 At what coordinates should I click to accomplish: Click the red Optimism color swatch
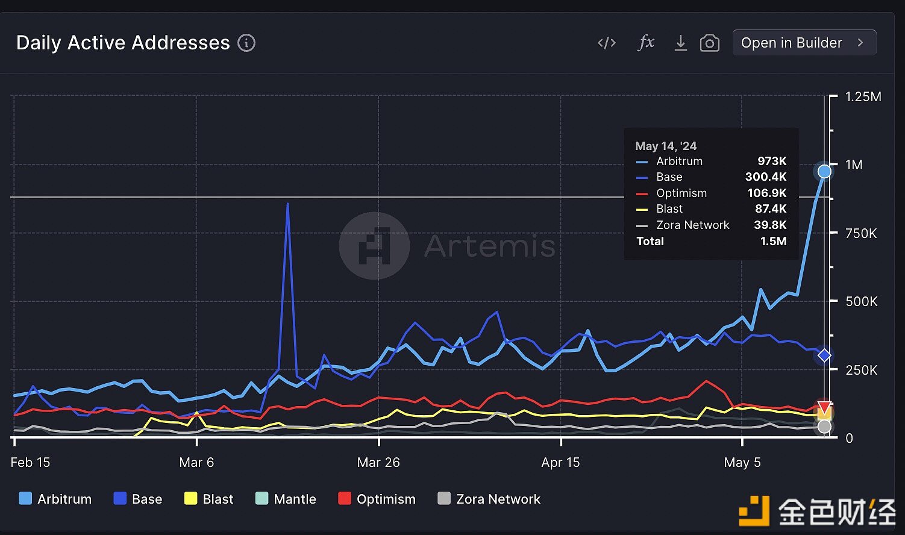tap(345, 498)
